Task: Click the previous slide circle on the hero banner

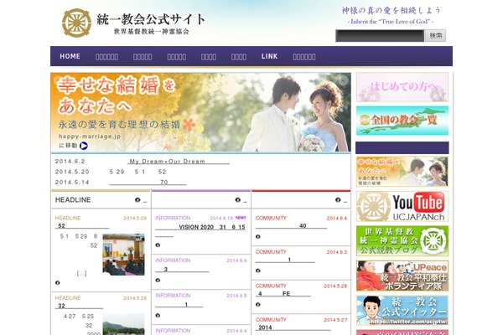Action: (58, 80)
